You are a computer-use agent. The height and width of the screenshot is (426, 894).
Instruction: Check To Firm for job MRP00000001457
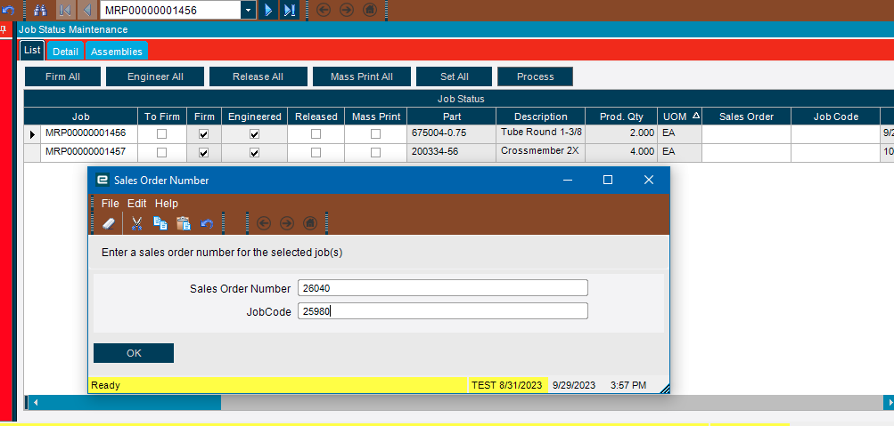pos(162,152)
